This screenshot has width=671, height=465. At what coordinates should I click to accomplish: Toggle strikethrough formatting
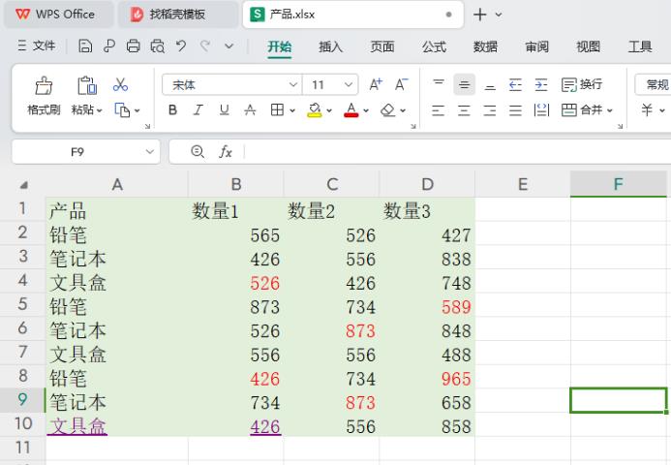[x=250, y=110]
